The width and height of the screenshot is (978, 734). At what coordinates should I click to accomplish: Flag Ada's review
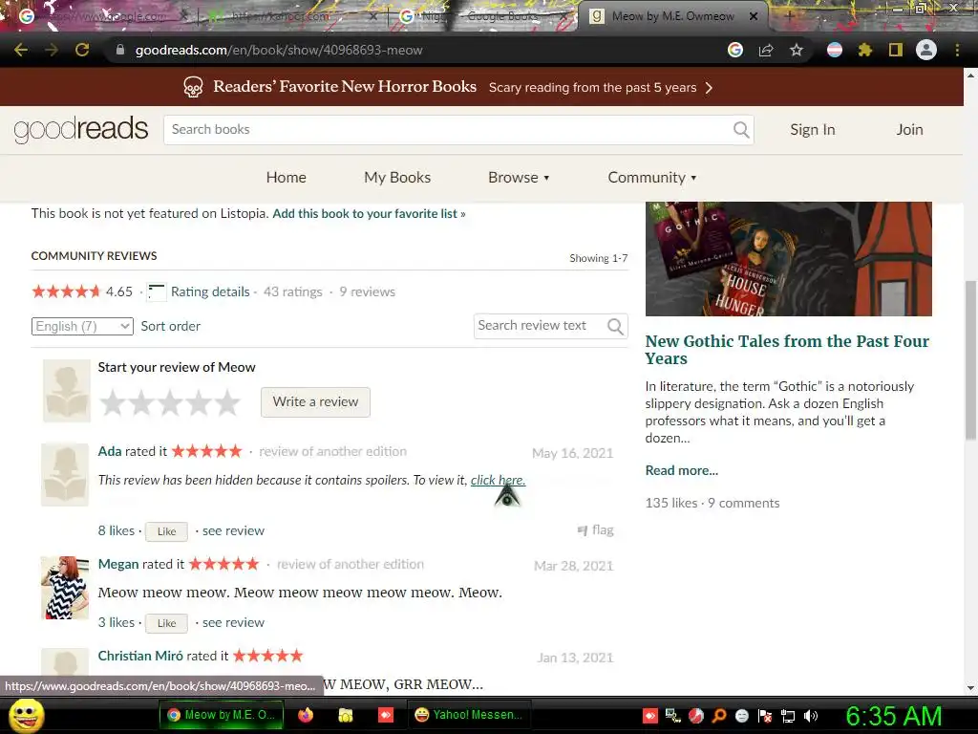tap(596, 529)
